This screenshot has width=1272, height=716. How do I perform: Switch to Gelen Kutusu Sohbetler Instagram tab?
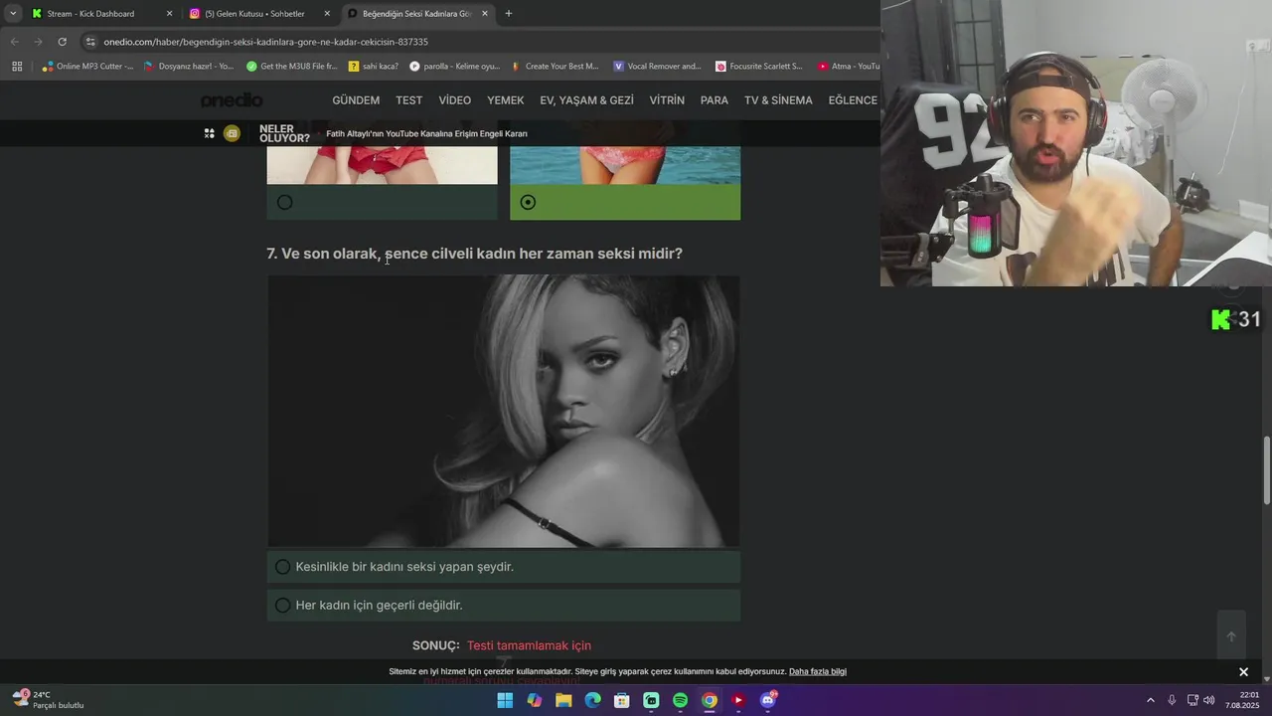point(254,14)
